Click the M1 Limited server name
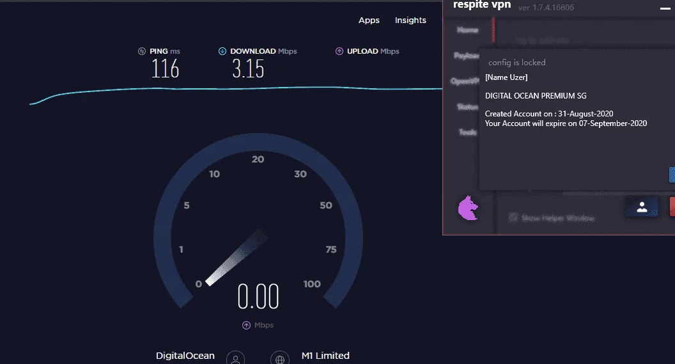The image size is (675, 364). click(325, 356)
